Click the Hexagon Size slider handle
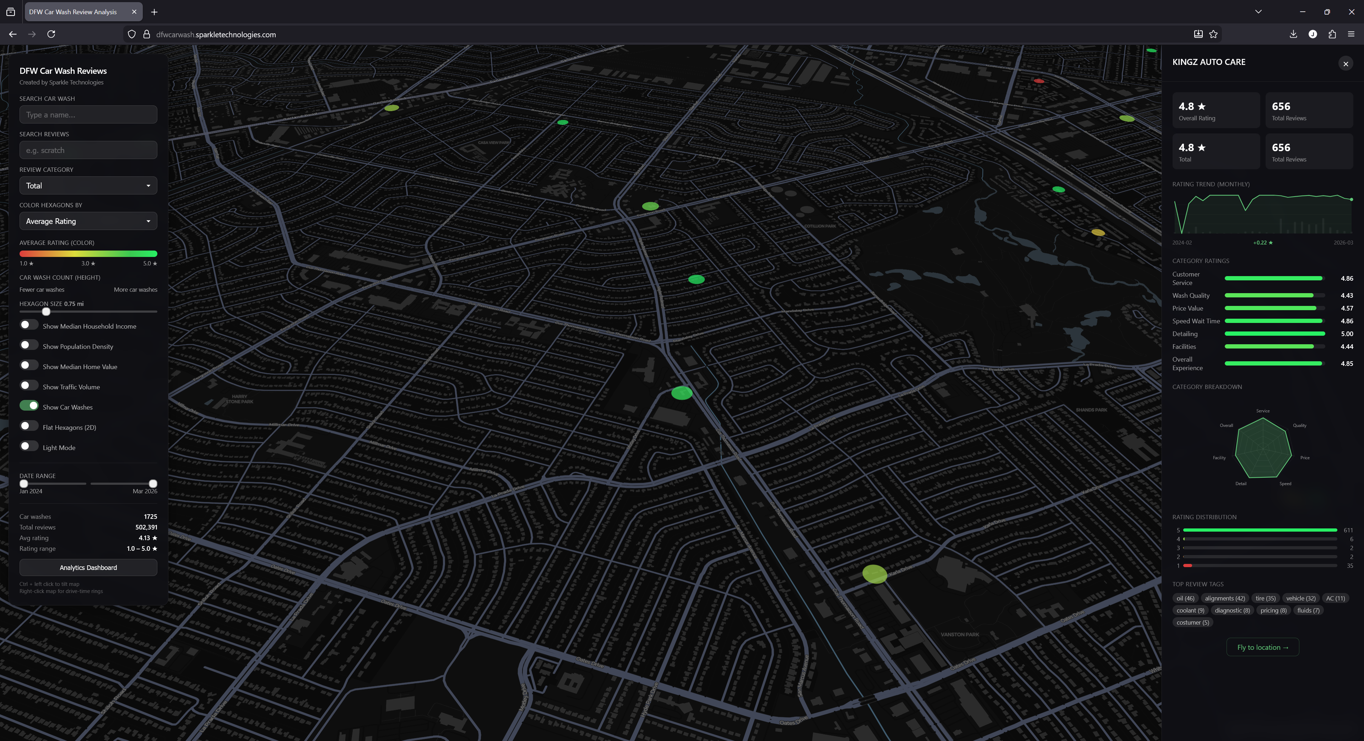This screenshot has height=741, width=1364. pos(46,312)
